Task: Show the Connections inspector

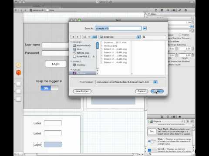Action: click(x=186, y=10)
